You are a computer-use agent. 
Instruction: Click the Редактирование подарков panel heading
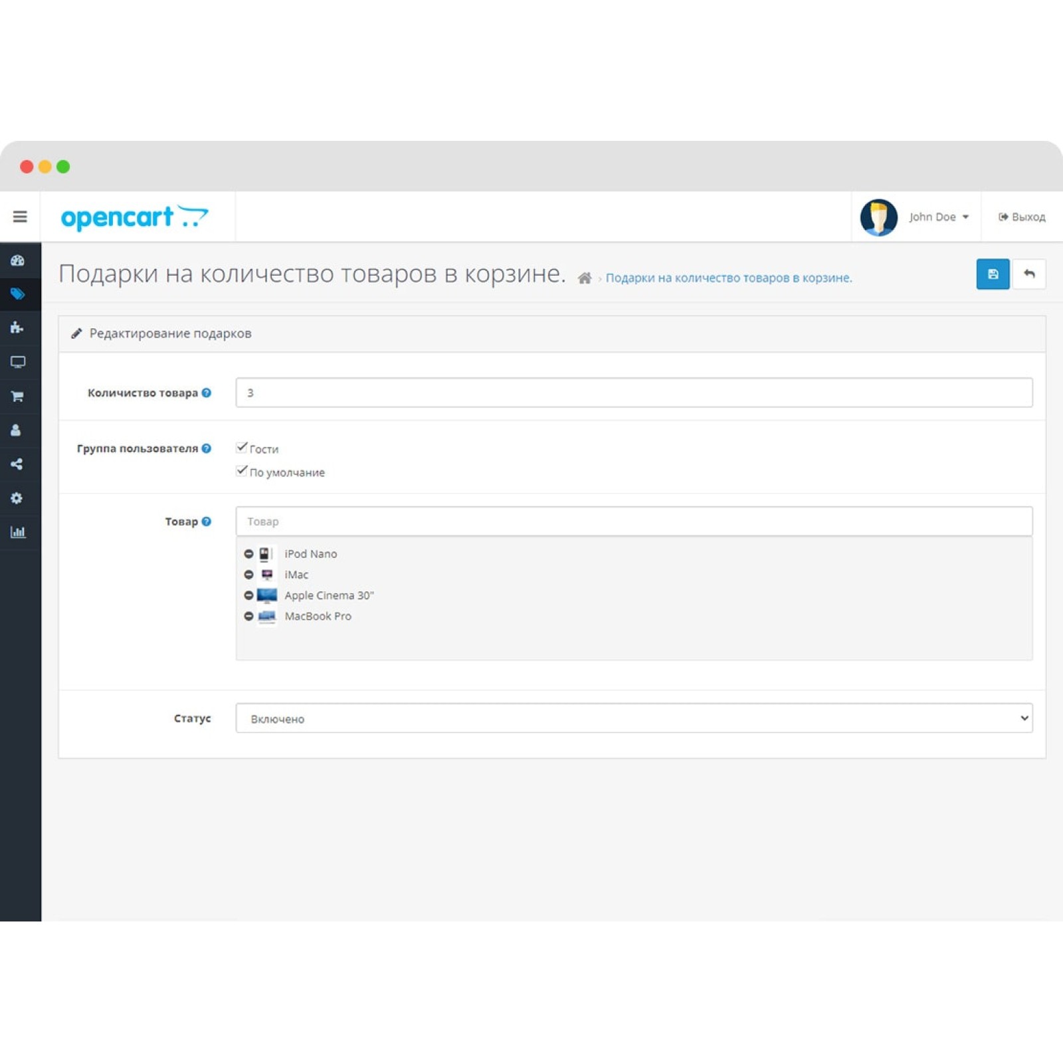pos(170,334)
